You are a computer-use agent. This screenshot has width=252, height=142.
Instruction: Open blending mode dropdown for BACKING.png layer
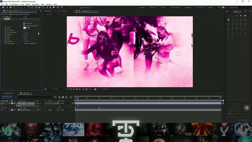(x=39, y=110)
